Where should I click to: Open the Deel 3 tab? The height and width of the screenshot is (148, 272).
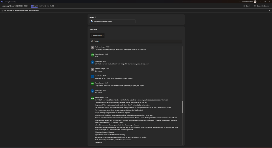(x=51, y=6)
